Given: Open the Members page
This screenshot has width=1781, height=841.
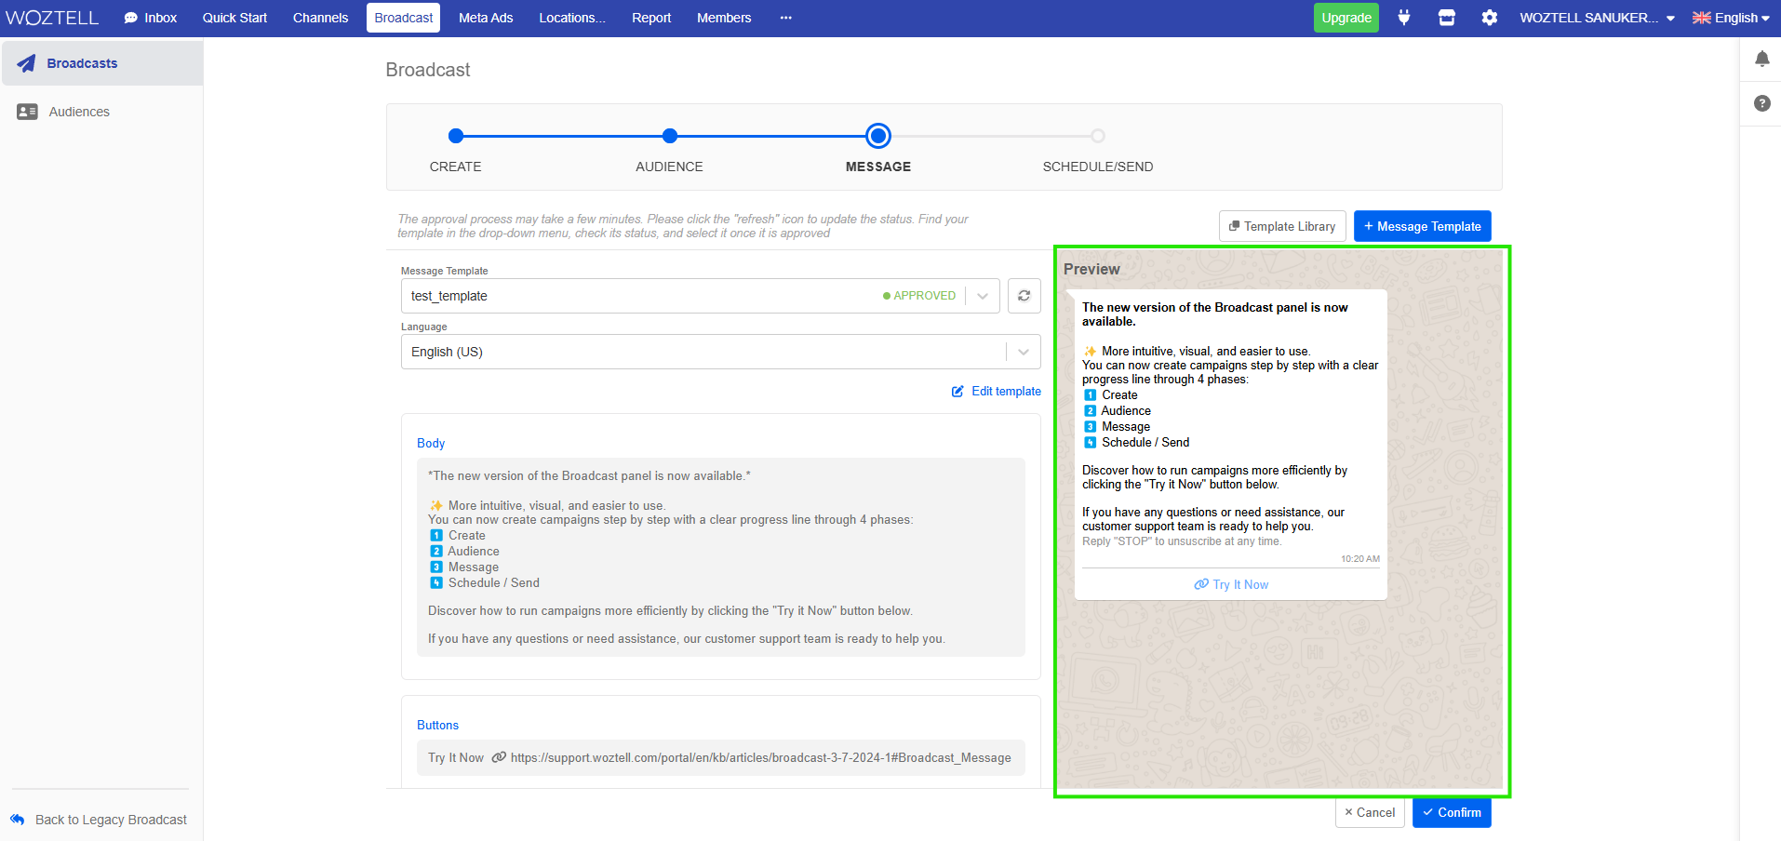Looking at the screenshot, I should 724,18.
